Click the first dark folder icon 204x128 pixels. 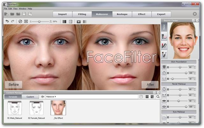[12, 14]
